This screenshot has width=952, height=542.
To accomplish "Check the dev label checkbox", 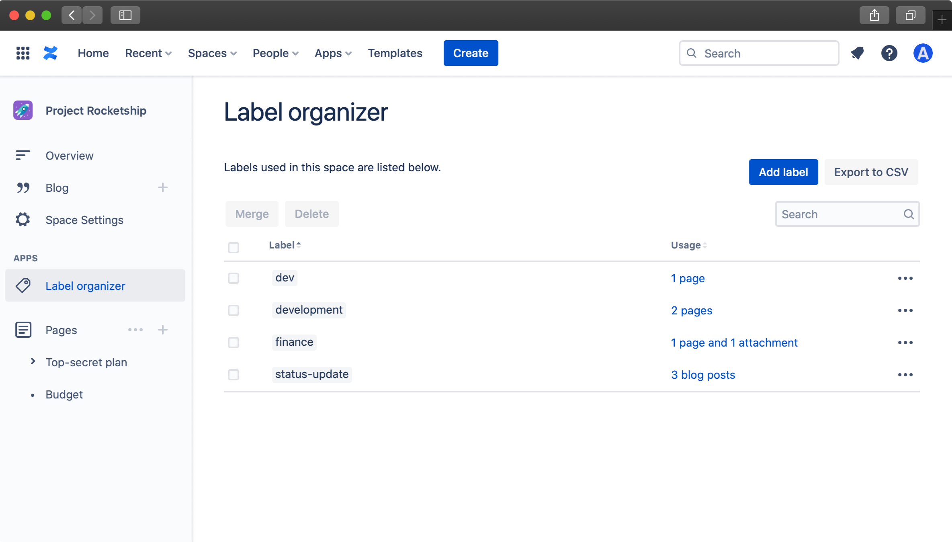I will tap(233, 278).
